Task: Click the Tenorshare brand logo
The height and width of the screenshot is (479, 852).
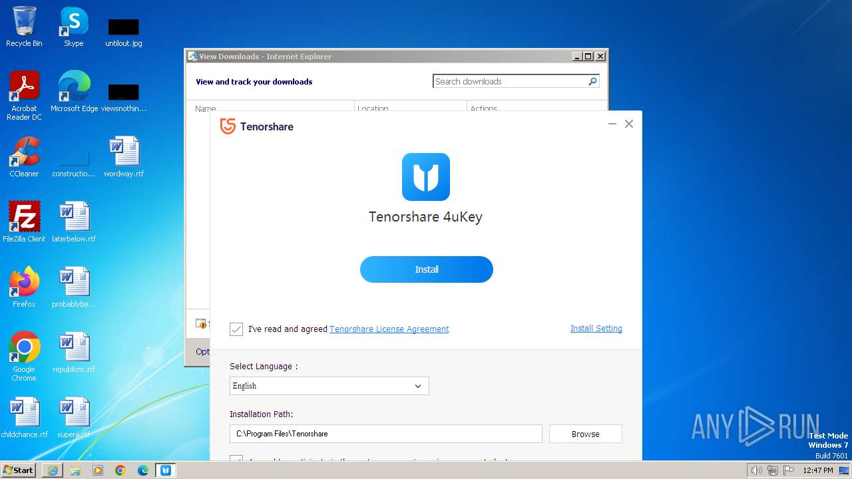Action: coord(257,126)
